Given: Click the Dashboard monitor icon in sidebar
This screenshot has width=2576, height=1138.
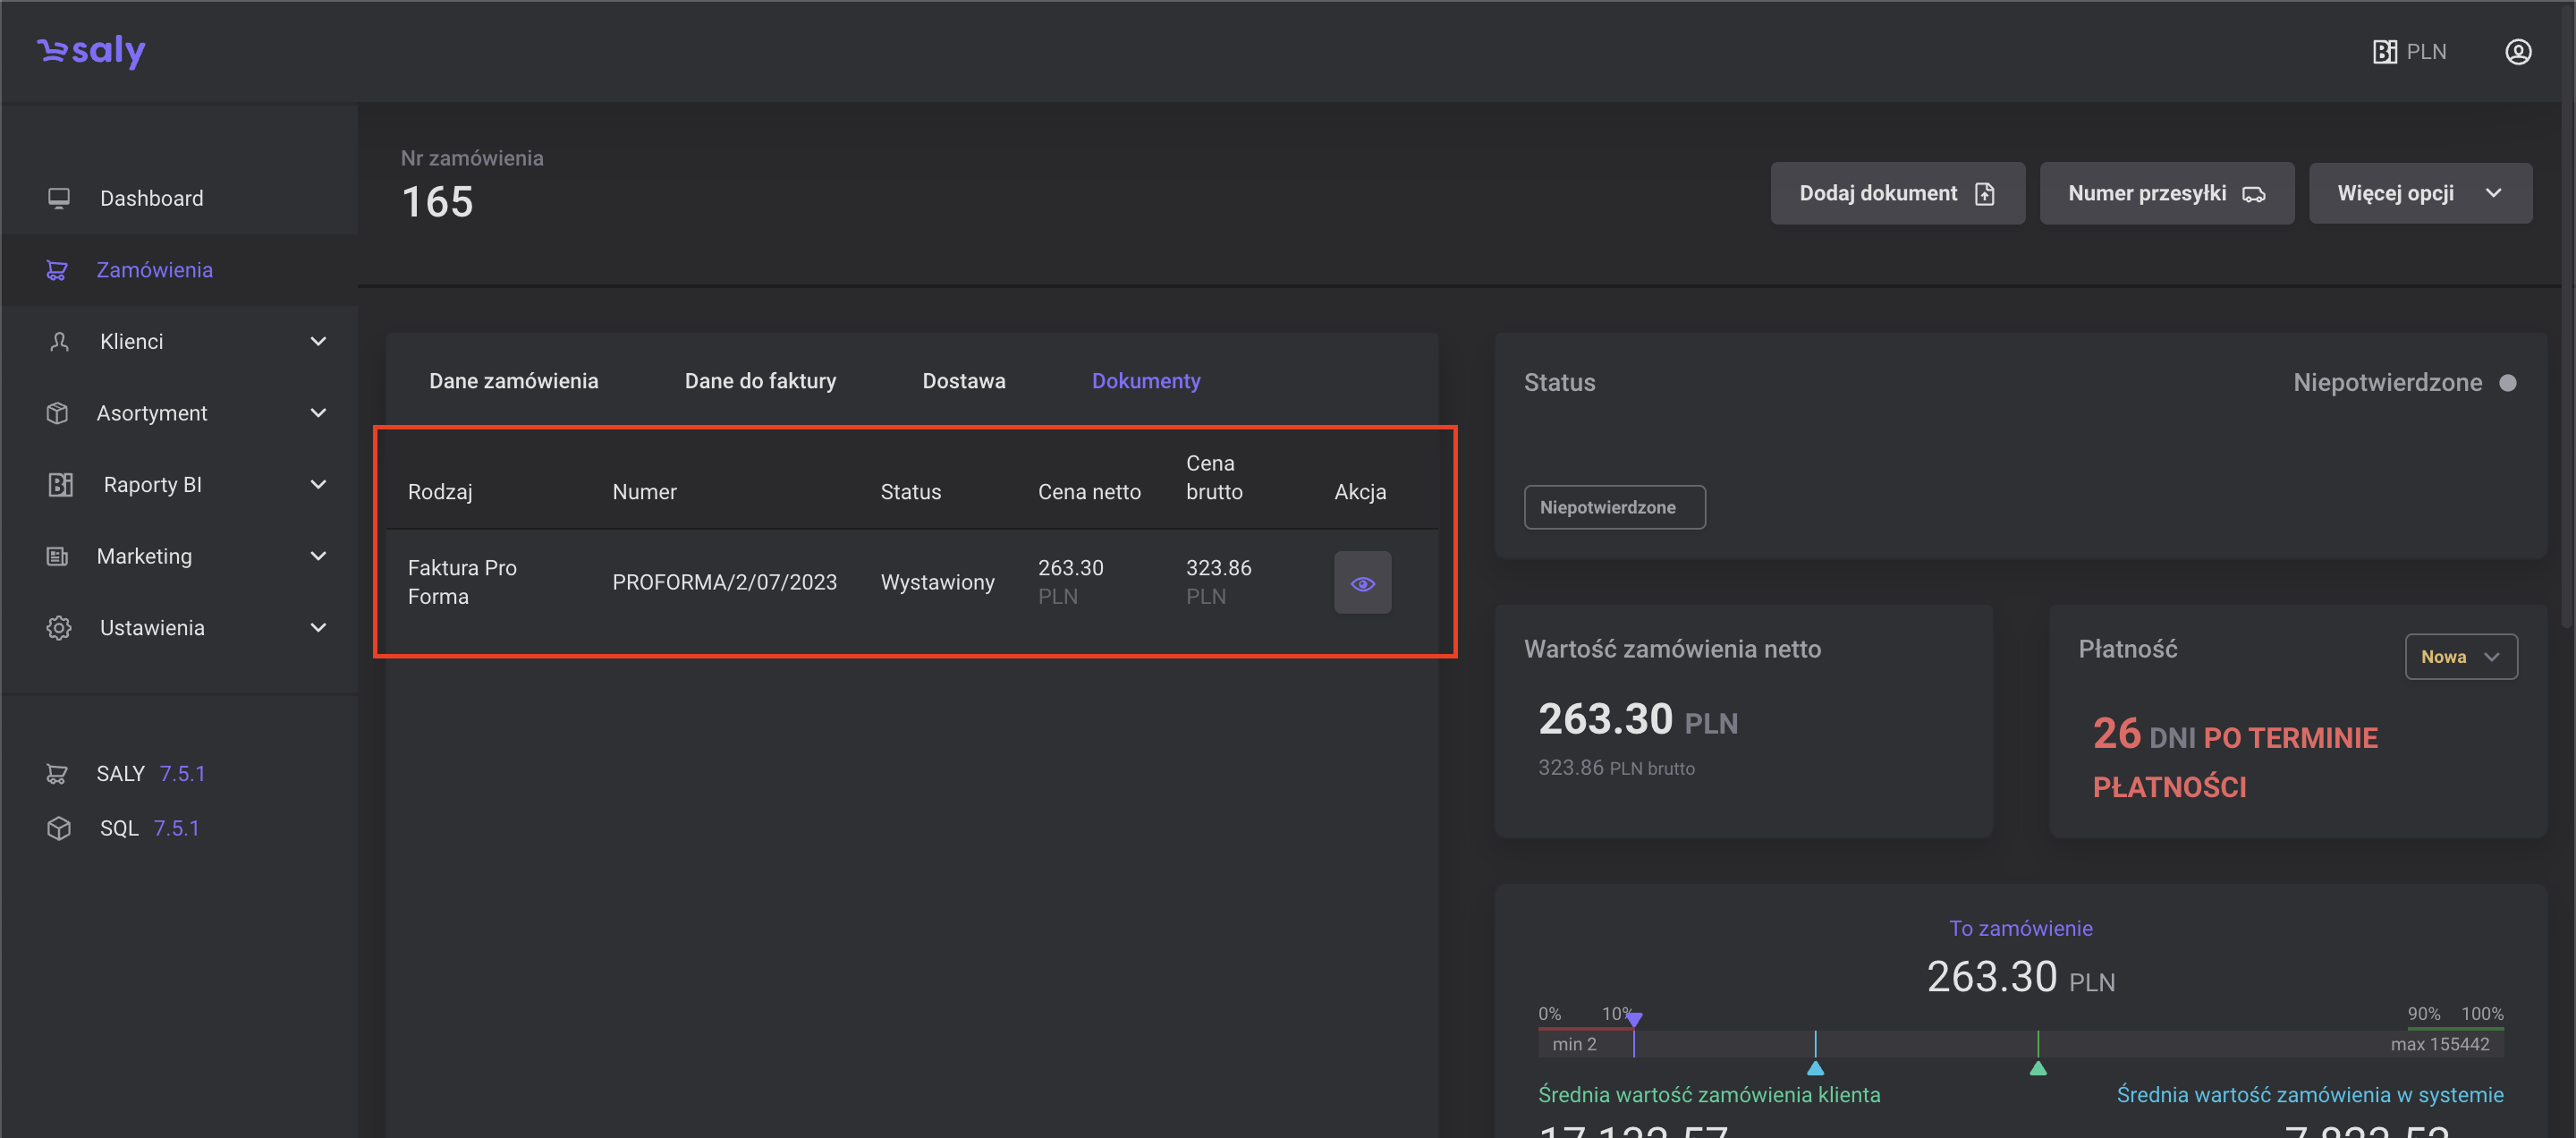Looking at the screenshot, I should pos(59,198).
